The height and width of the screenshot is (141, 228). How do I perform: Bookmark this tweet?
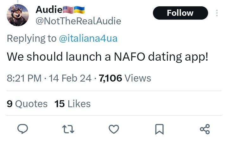tap(160, 129)
